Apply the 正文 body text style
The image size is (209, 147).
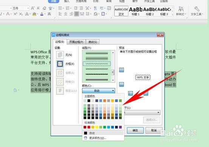[x=121, y=11]
